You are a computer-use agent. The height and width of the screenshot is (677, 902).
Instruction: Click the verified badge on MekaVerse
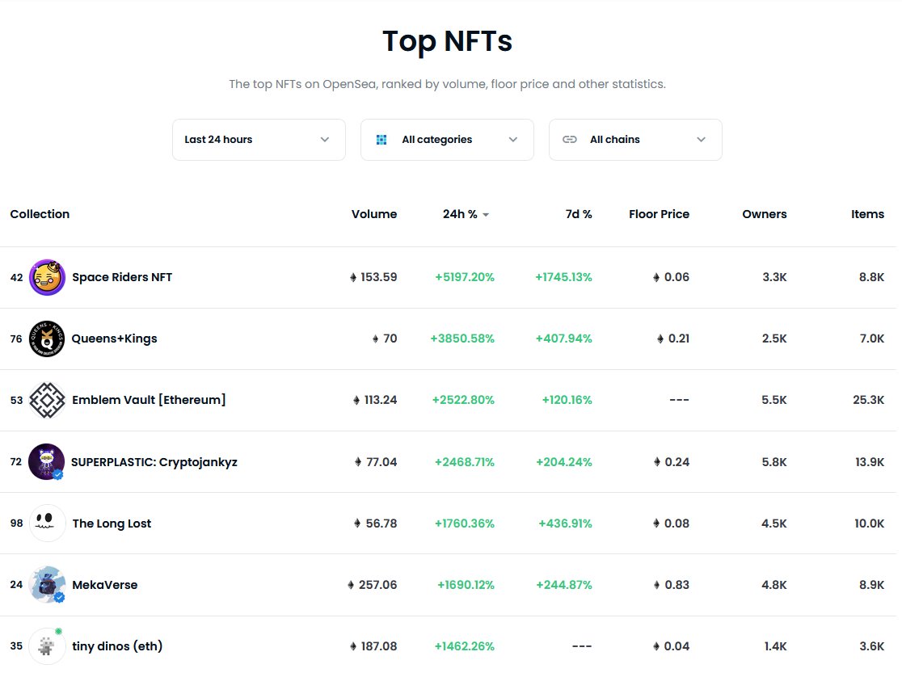tap(59, 598)
